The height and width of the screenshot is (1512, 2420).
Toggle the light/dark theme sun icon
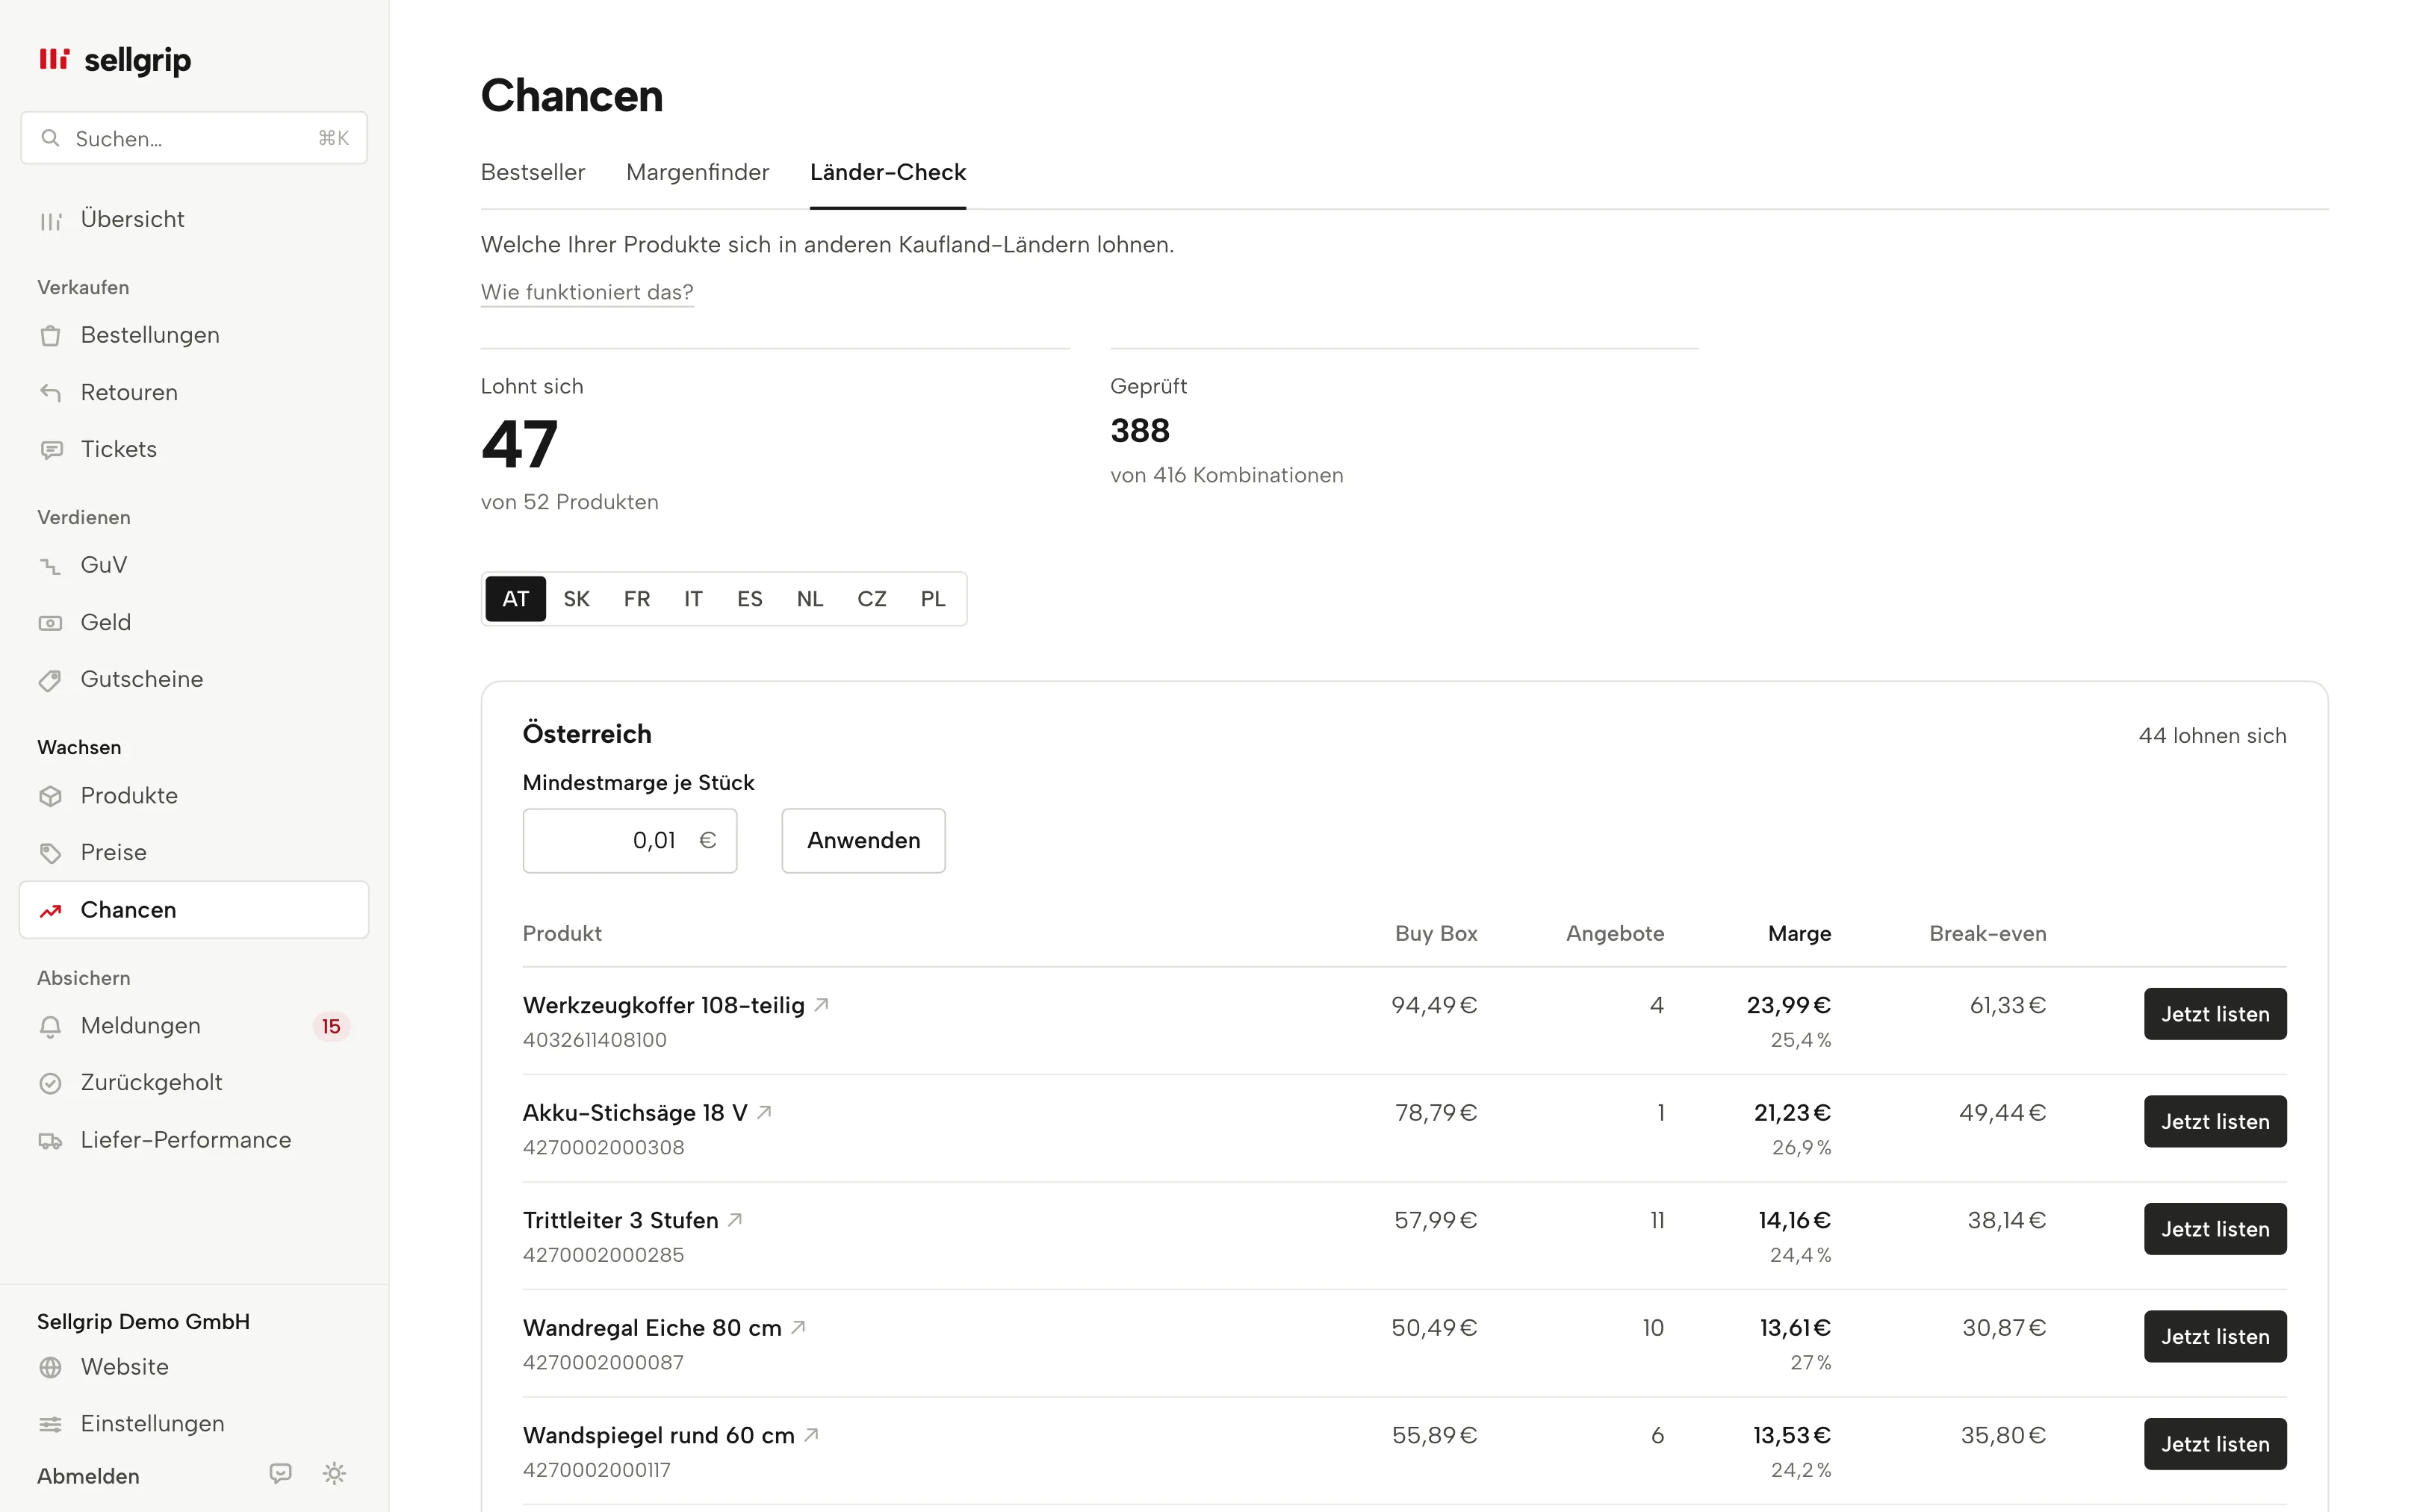[334, 1473]
